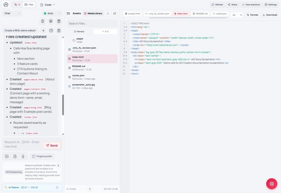Collapse the head block on line 3
281x193 pixels.
point(126,31)
